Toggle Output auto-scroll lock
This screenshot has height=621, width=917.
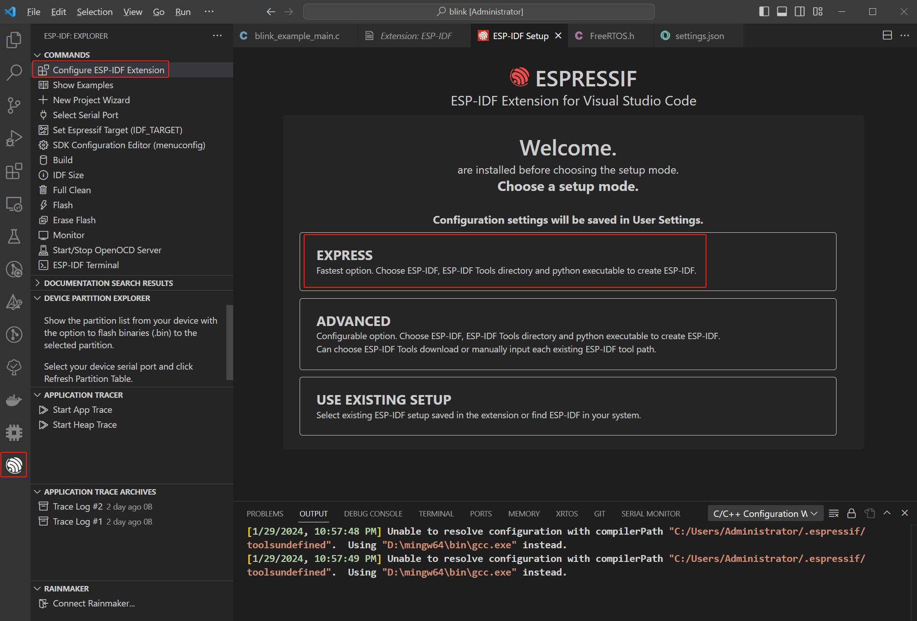pyautogui.click(x=852, y=513)
